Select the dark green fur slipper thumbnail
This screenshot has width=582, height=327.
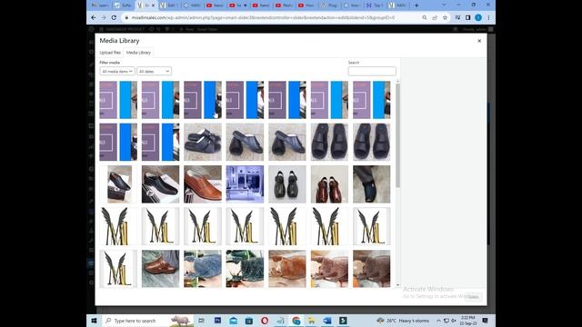tap(245, 269)
